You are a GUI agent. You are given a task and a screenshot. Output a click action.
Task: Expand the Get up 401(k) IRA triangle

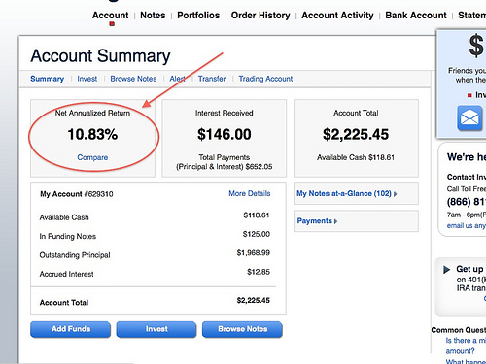click(x=447, y=269)
